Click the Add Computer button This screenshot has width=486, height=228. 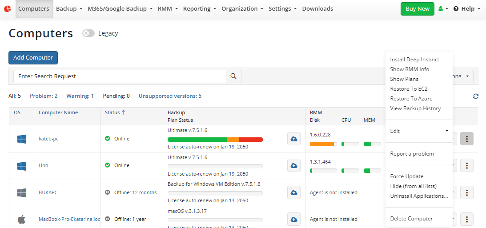click(x=33, y=58)
